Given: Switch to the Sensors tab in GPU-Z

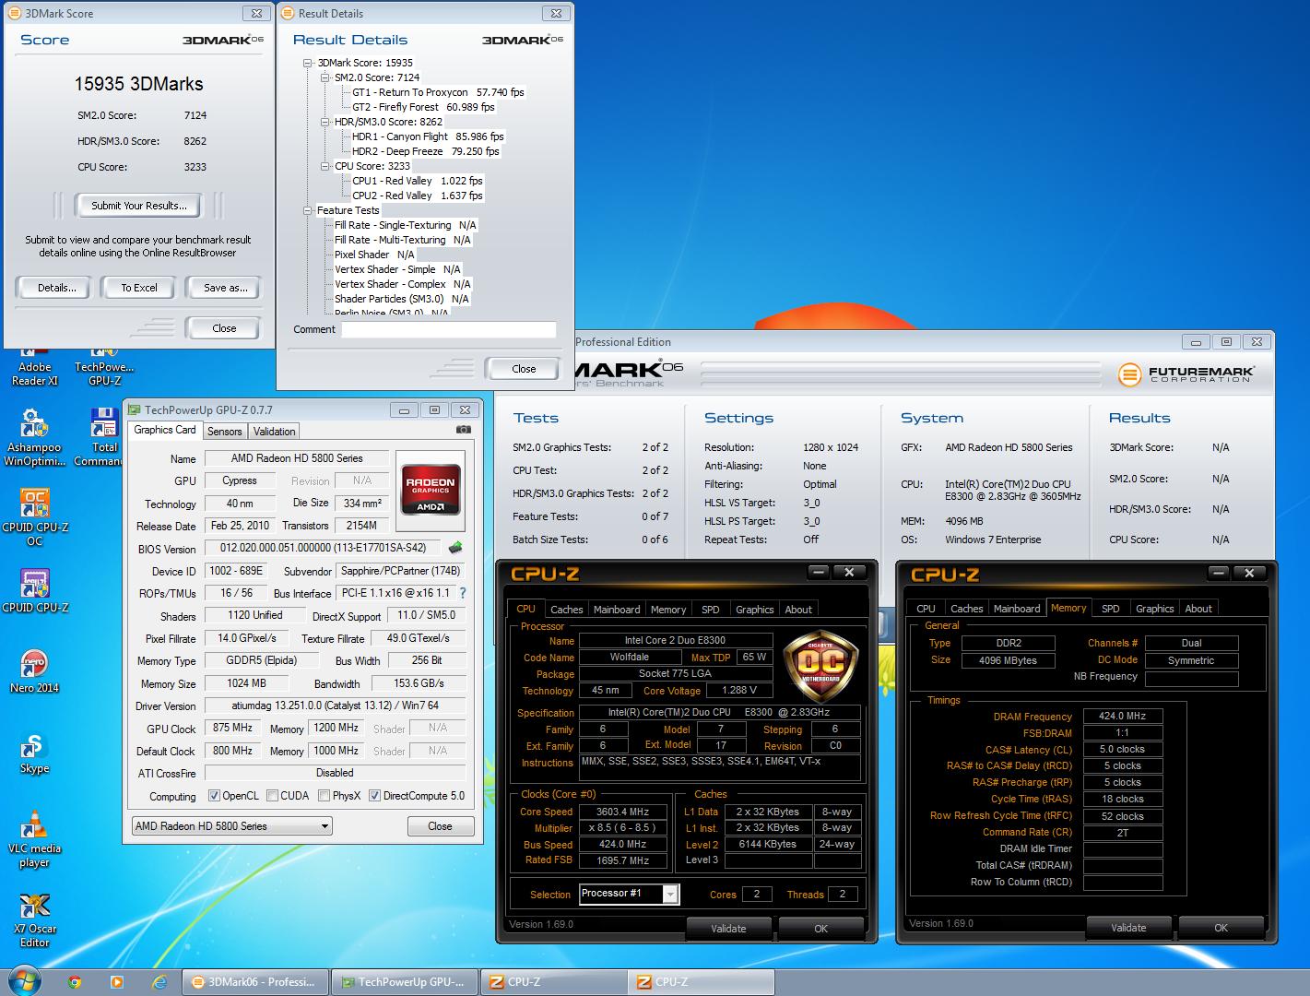Looking at the screenshot, I should coord(224,431).
